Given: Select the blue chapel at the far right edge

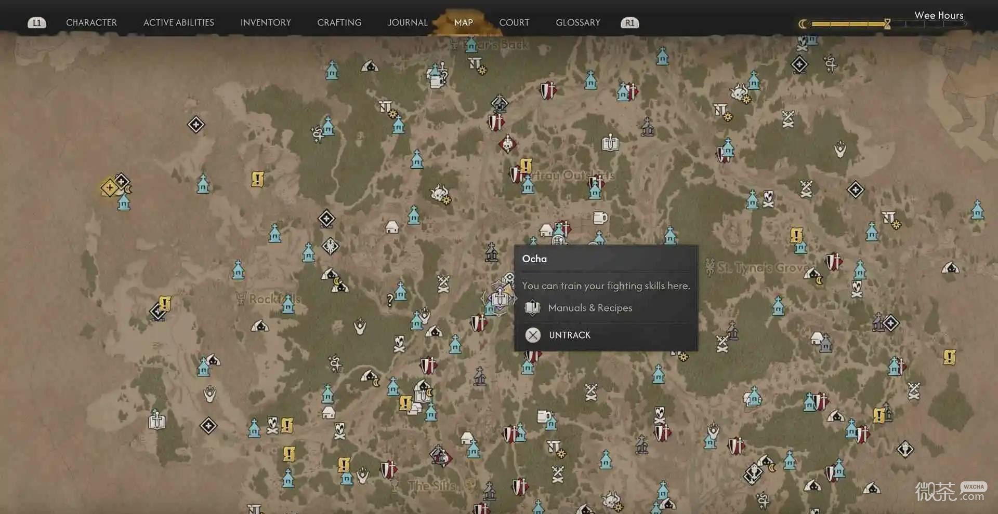Looking at the screenshot, I should tap(978, 209).
